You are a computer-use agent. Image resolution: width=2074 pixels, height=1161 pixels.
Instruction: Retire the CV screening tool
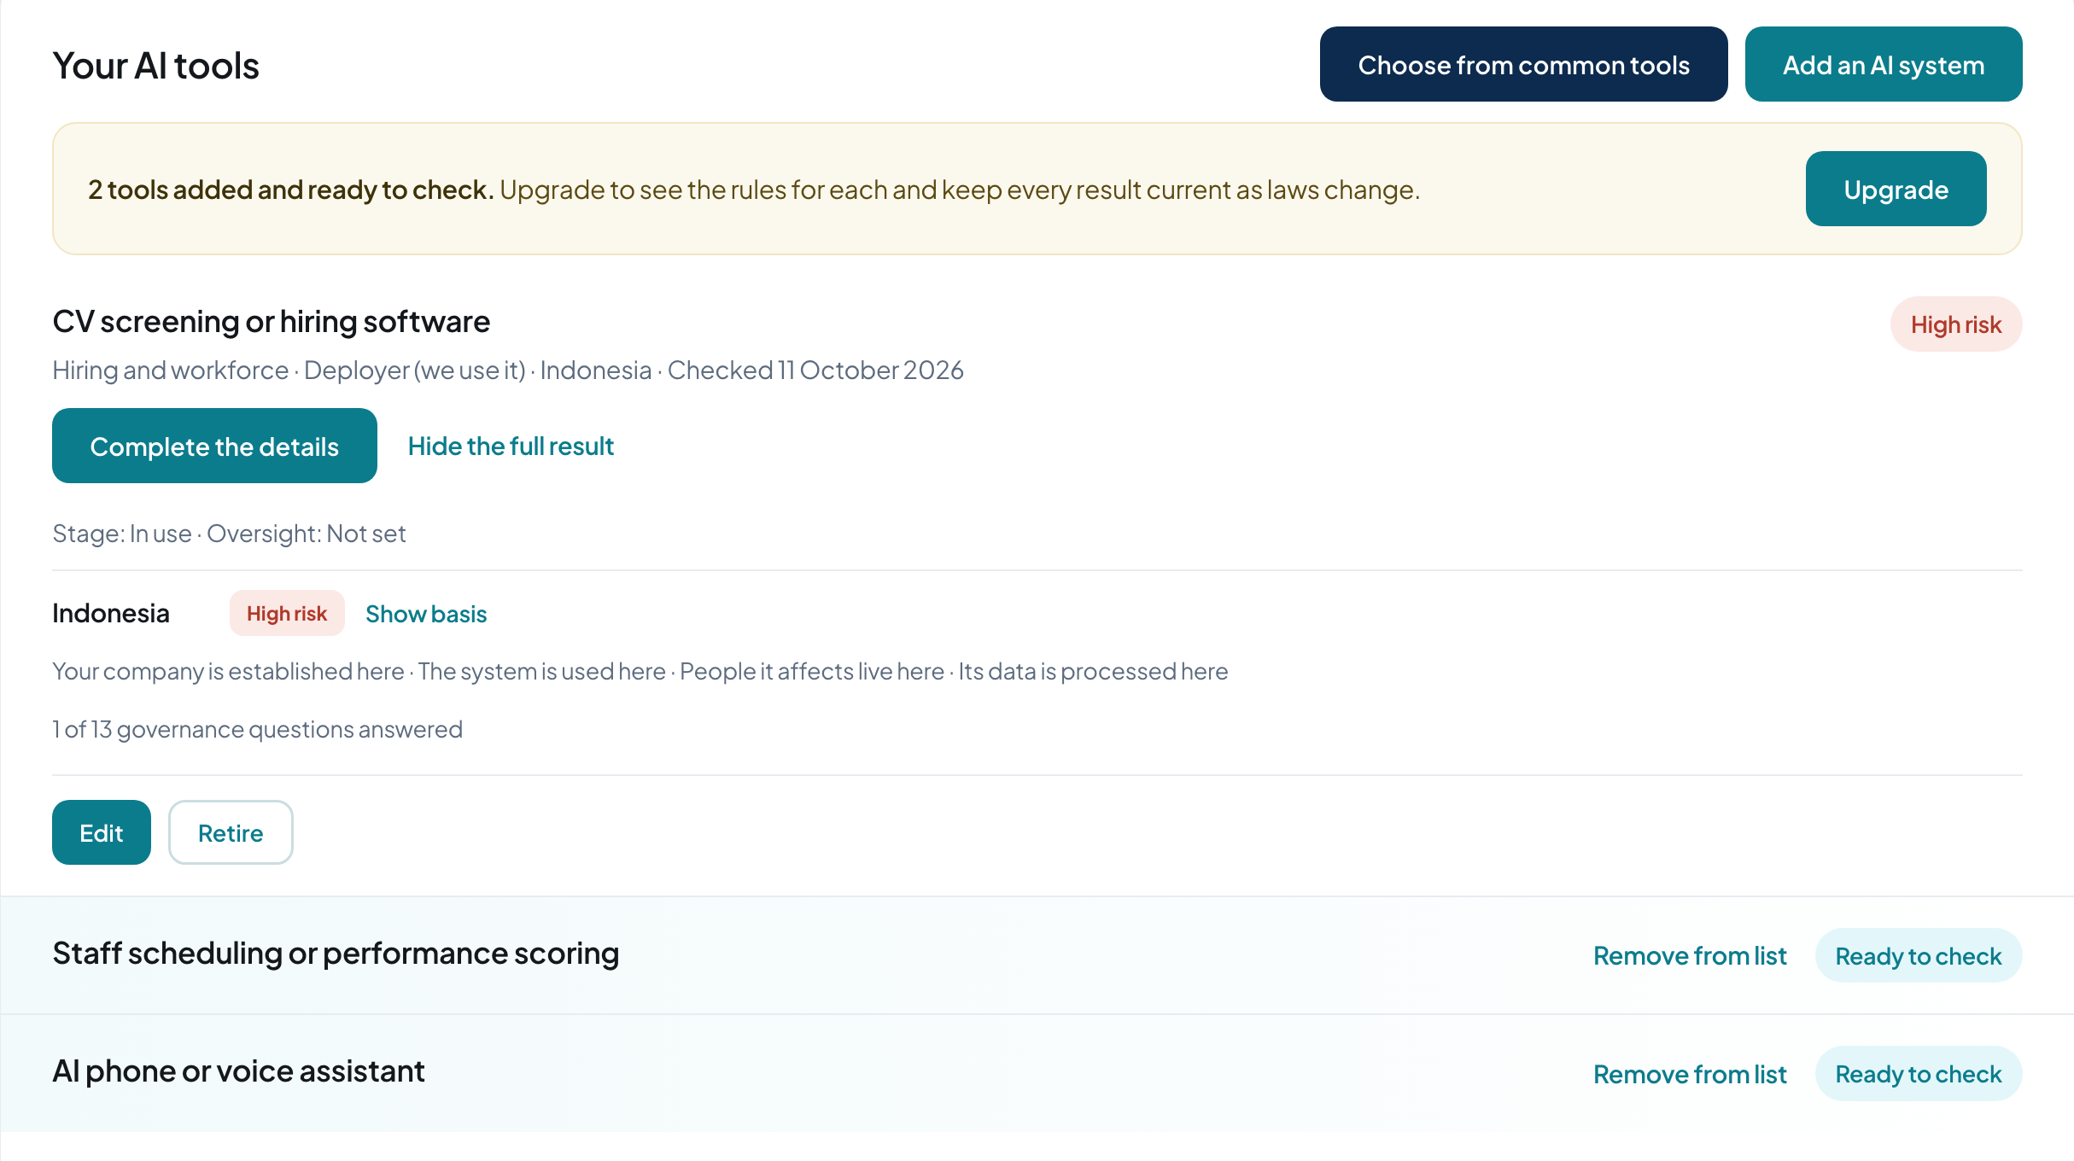(231, 832)
